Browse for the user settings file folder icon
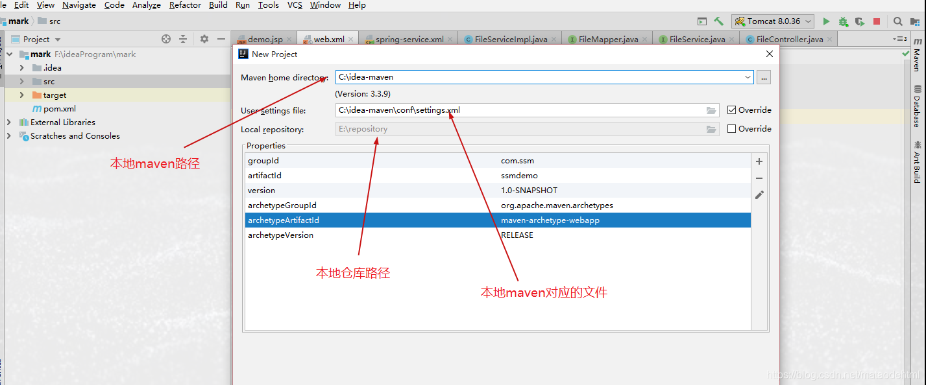 pyautogui.click(x=711, y=110)
